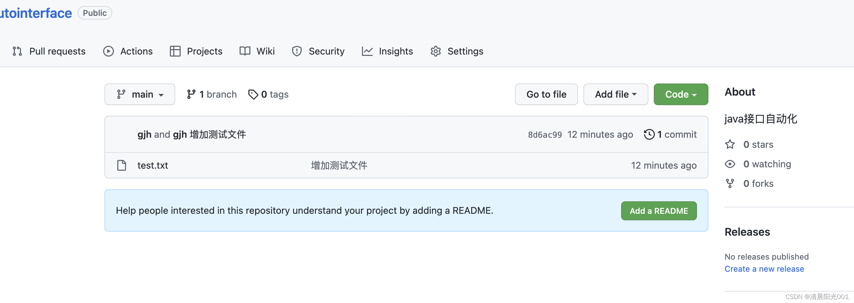Click the Insights graph icon
This screenshot has height=303, width=854.
(x=367, y=51)
